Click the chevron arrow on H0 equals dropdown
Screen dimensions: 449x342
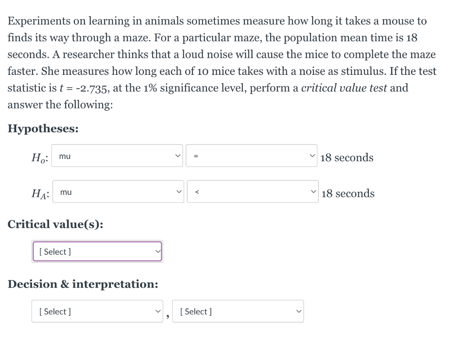click(312, 156)
